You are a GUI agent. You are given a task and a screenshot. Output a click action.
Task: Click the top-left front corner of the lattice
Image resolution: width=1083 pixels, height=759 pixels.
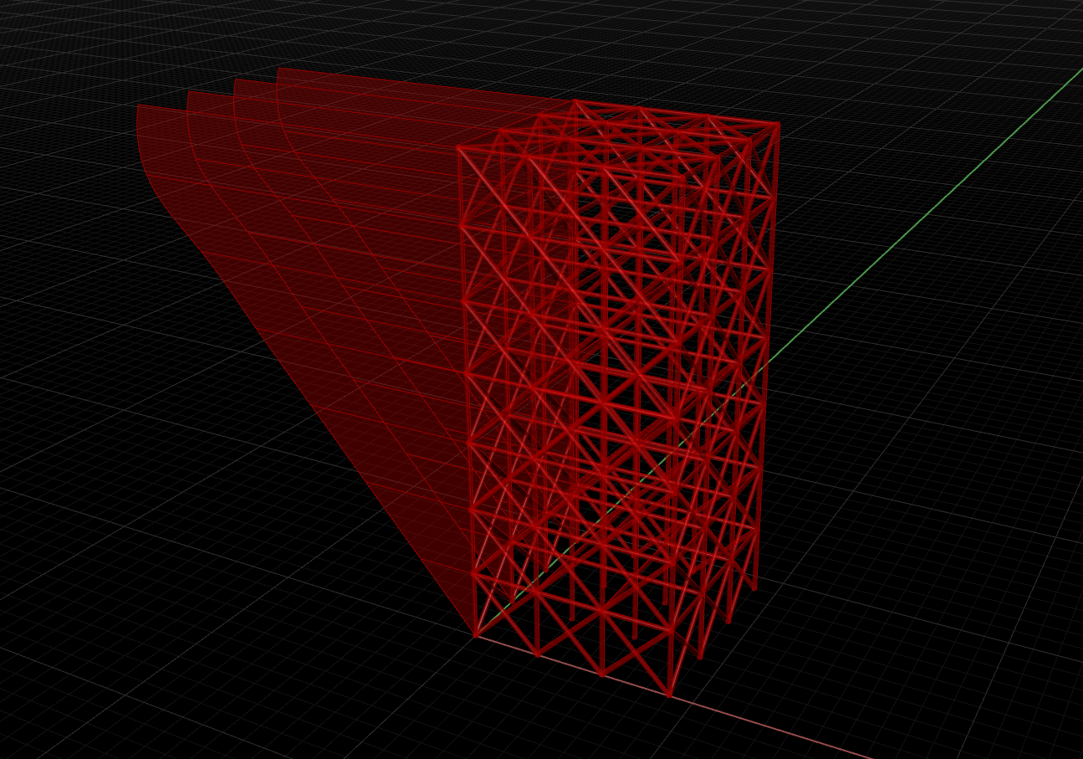pyautogui.click(x=459, y=148)
